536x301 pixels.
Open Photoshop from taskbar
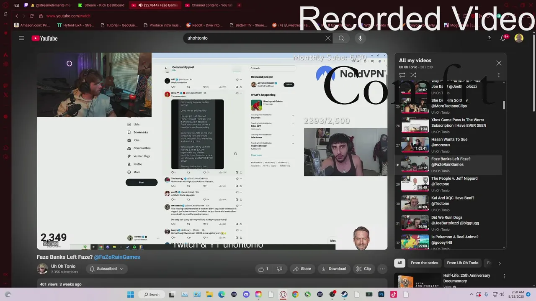[x=381, y=294]
